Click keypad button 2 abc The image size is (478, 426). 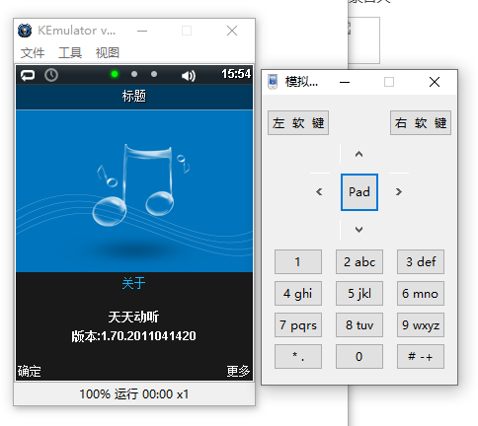coord(359,261)
